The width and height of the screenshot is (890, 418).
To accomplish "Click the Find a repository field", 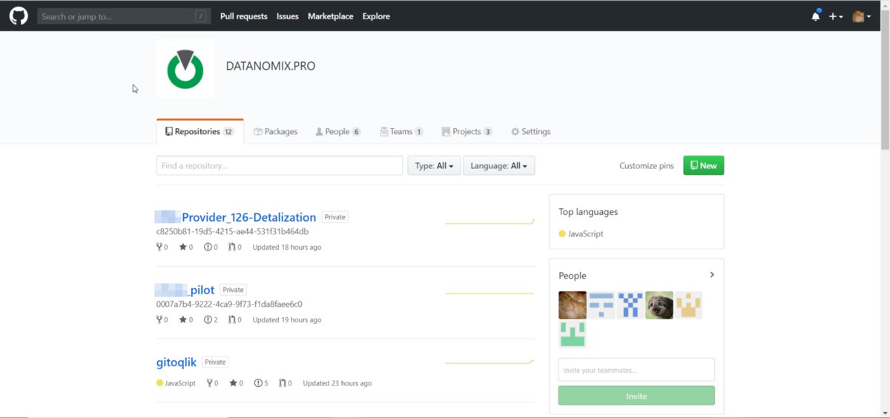I will pos(280,166).
